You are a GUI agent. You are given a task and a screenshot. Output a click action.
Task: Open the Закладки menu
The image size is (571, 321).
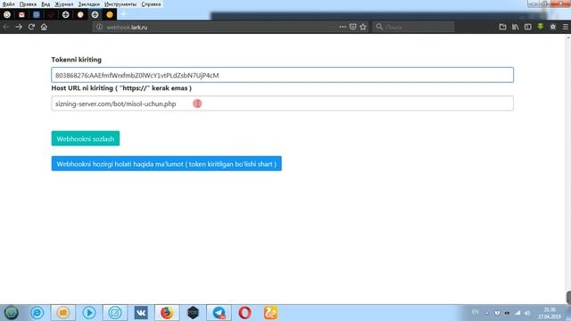(x=88, y=4)
